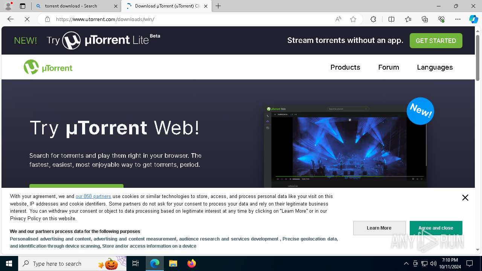Screen dimensions: 482x271
Task: Open File Explorer from the taskbar
Action: tap(173, 263)
